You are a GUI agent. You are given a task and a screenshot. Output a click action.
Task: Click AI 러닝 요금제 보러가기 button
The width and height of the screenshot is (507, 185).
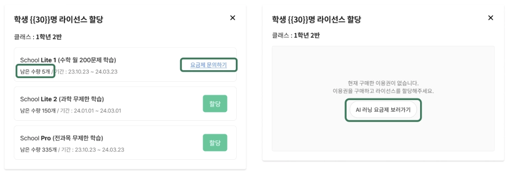383,110
